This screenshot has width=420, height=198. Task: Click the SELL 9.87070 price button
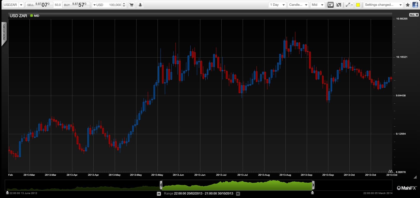[39, 5]
